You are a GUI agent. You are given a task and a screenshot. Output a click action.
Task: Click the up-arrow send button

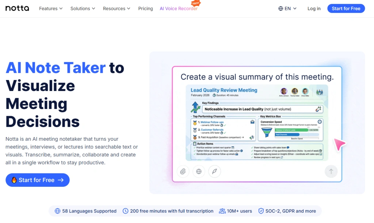(x=331, y=171)
